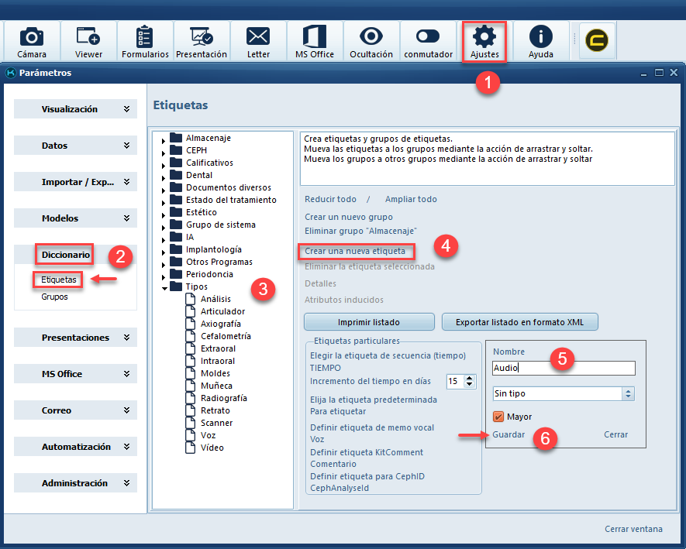Collapse the Tipos tree folder
Screen dimensions: 686x549
coord(164,287)
